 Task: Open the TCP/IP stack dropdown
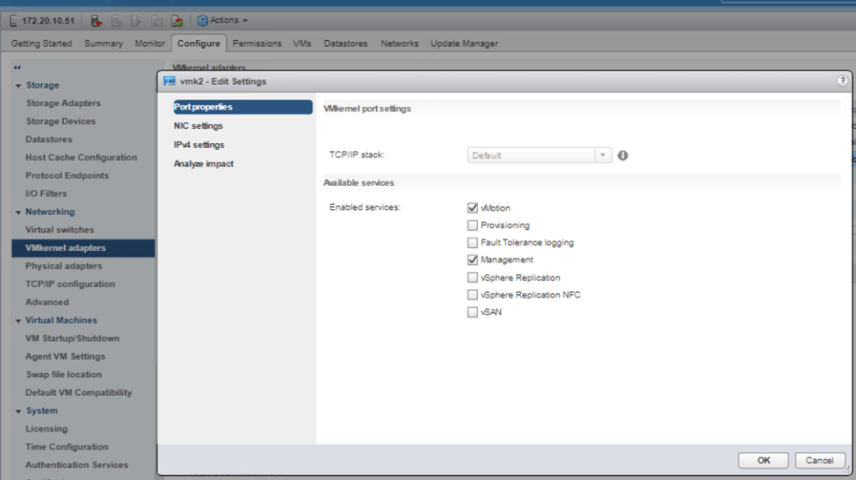tap(602, 156)
